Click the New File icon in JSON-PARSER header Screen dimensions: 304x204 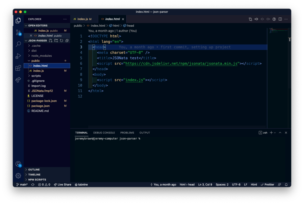50,40
